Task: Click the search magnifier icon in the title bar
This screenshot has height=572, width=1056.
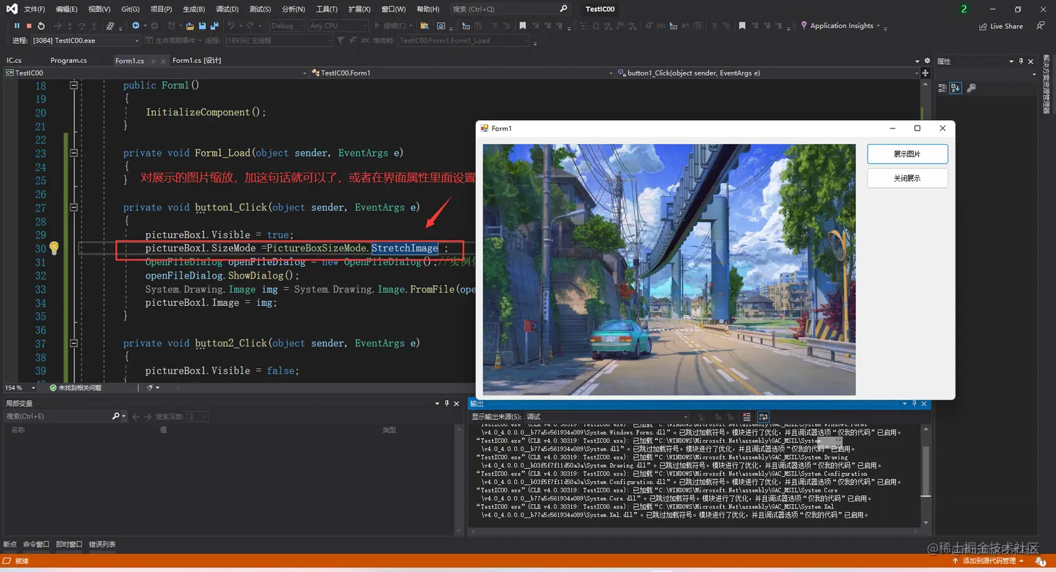Action: (564, 8)
